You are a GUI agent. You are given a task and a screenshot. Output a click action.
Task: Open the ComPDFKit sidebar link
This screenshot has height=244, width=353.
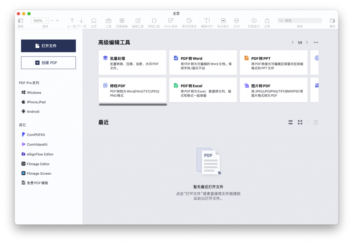(36, 135)
